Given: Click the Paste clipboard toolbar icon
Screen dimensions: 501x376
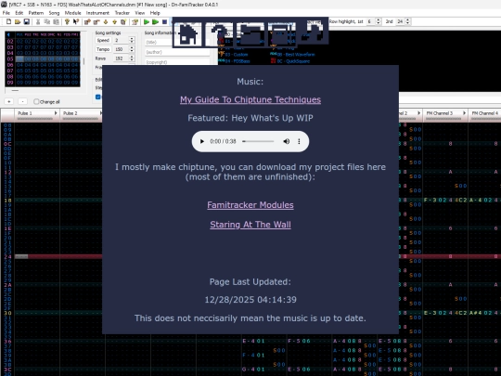Looking at the screenshot, I should click(x=56, y=21).
